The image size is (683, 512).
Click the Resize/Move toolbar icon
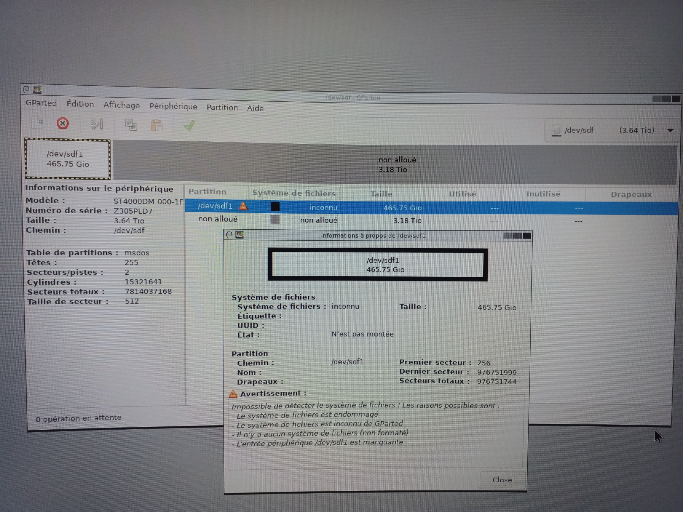click(x=97, y=124)
